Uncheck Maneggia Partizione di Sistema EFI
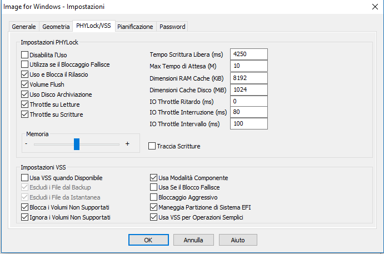Screen dimensions: 384x254 (x=153, y=207)
